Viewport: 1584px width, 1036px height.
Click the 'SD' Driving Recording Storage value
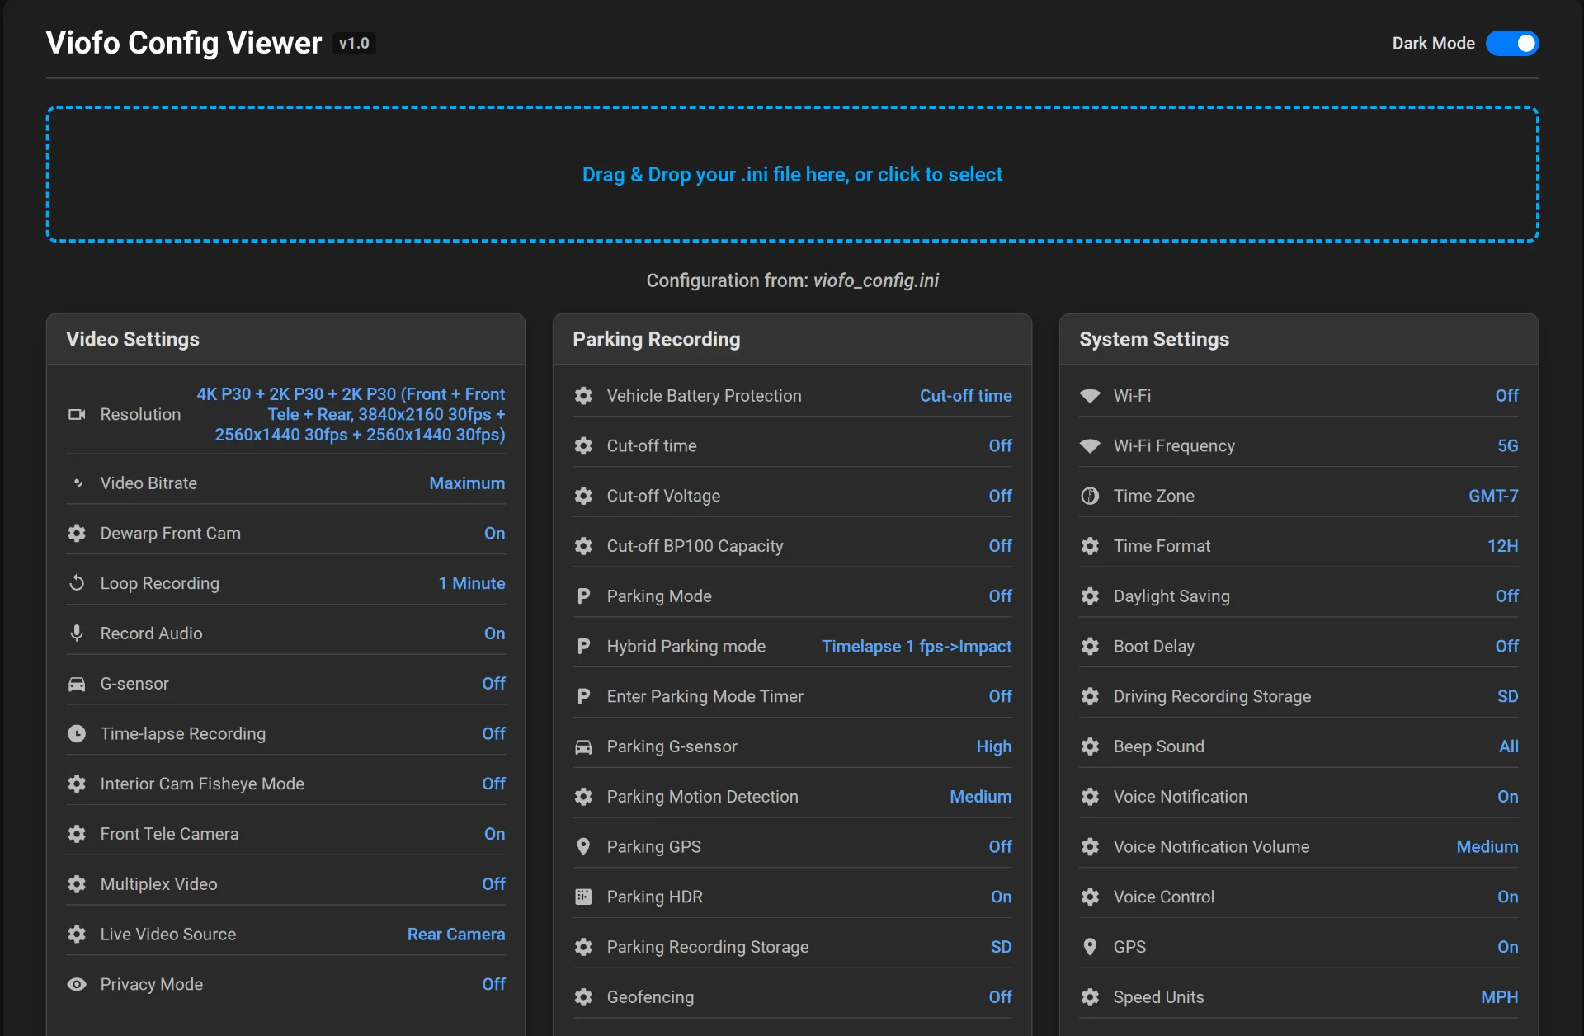1508,696
